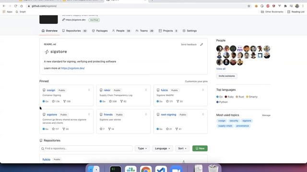Image resolution: width=307 pixels, height=172 pixels.
Task: Open the friends pinned repository
Action: click(x=108, y=115)
